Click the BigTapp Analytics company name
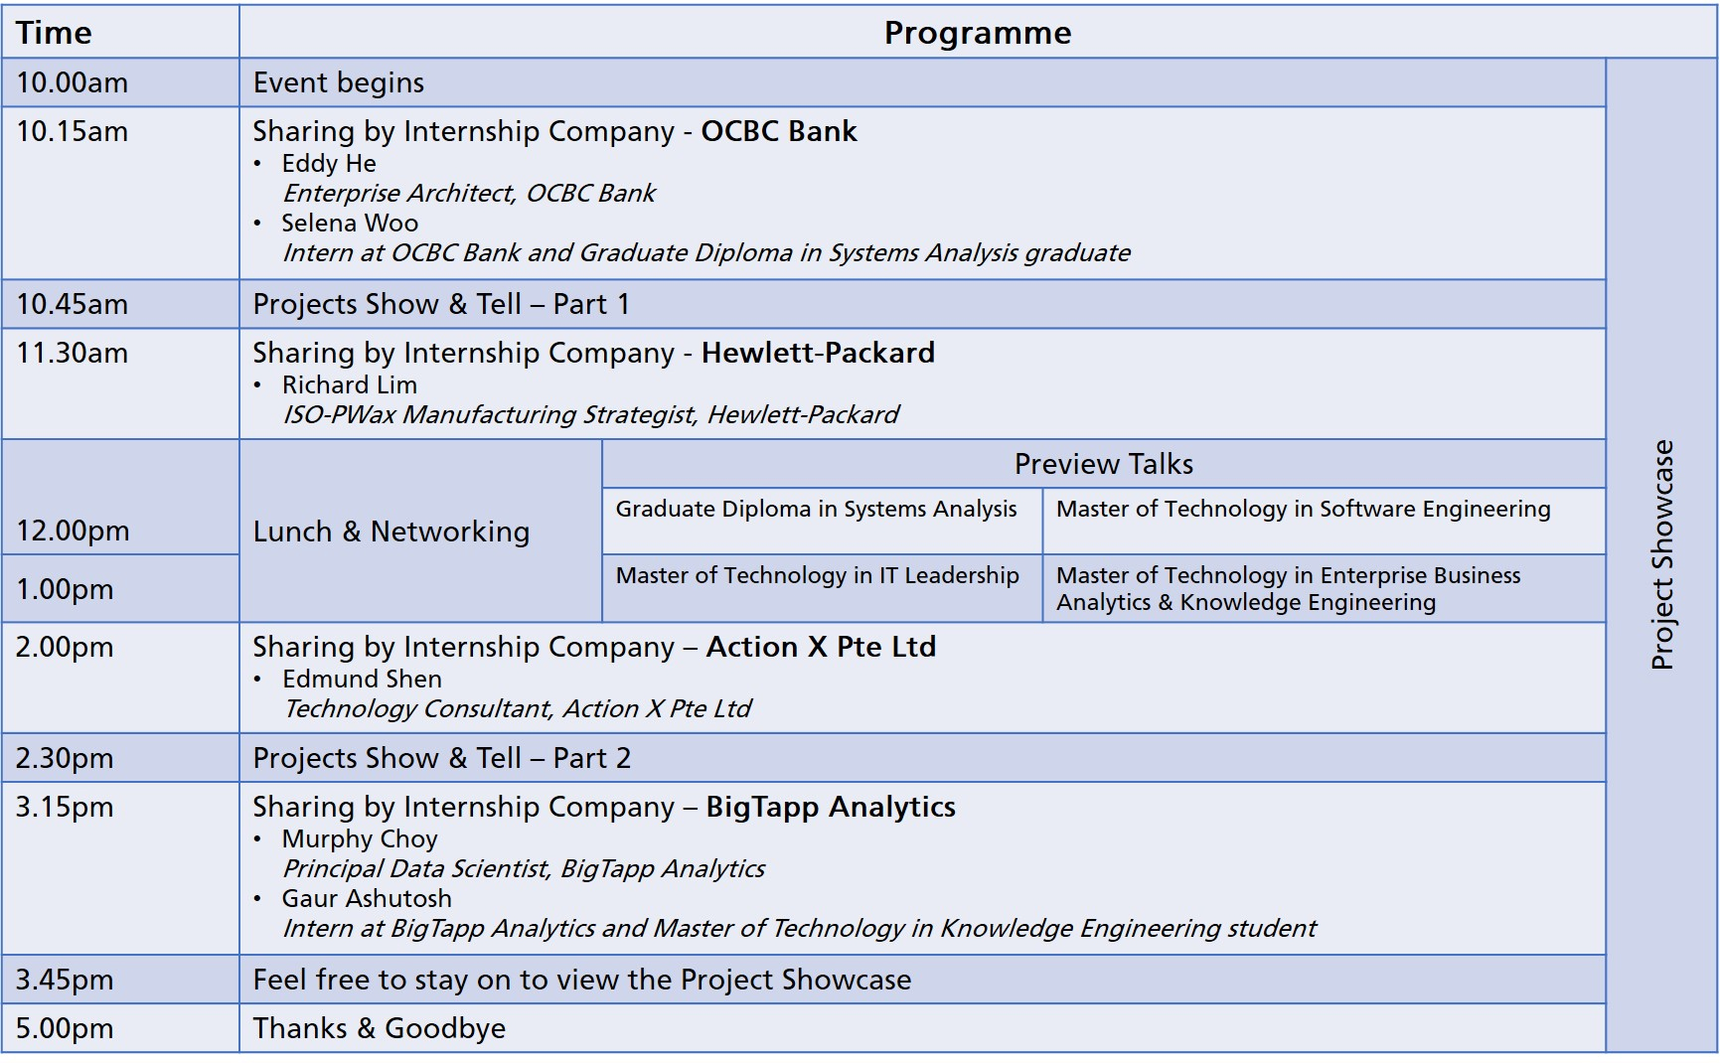1720x1063 pixels. (x=831, y=807)
